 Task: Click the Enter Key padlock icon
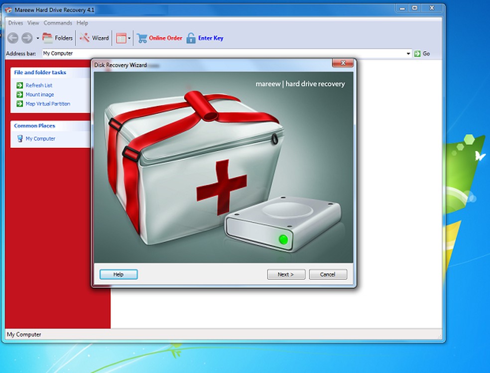click(x=191, y=38)
